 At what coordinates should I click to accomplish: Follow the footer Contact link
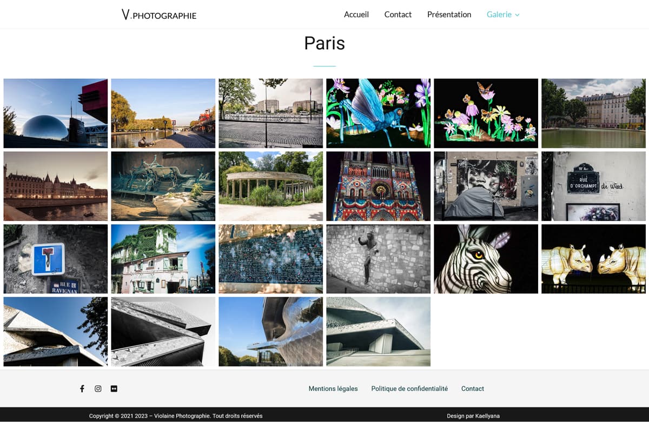pos(473,388)
